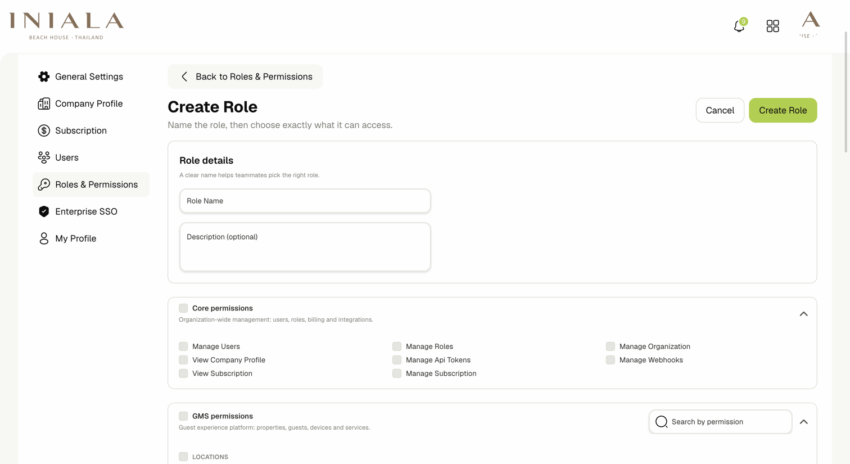
Task: Toggle the Core permissions checkbox
Action: click(183, 308)
